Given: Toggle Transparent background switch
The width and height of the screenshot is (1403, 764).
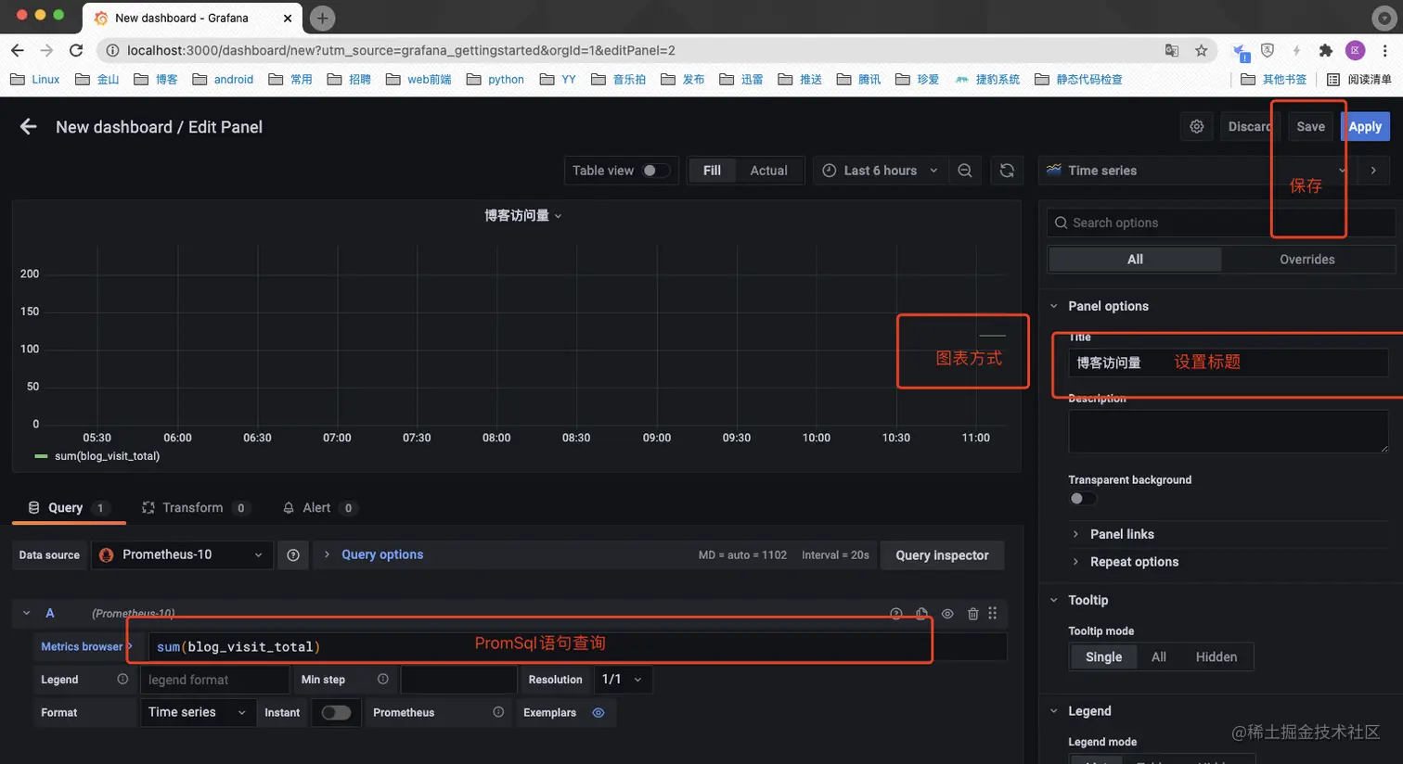Looking at the screenshot, I should click(x=1082, y=498).
